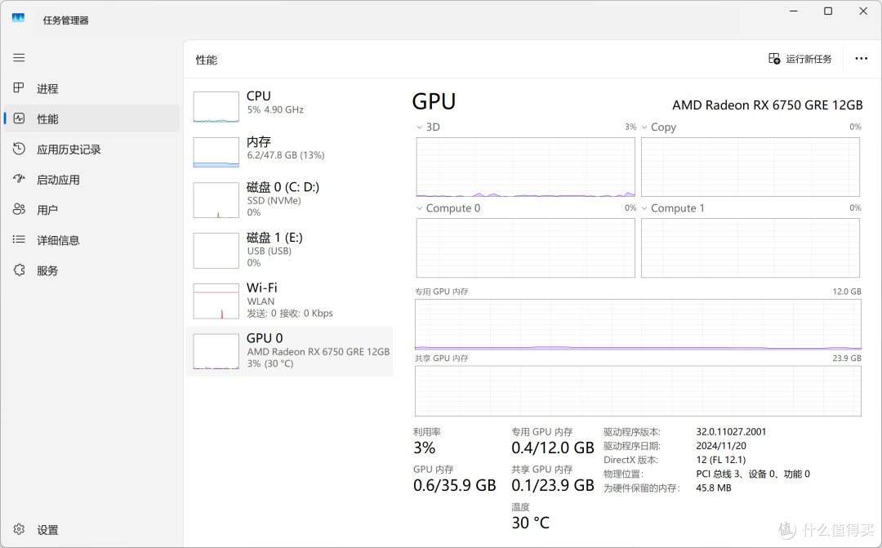Viewport: 882px width, 548px height.
Task: Open the Compute 1 graph dropdown
Action: coord(644,208)
